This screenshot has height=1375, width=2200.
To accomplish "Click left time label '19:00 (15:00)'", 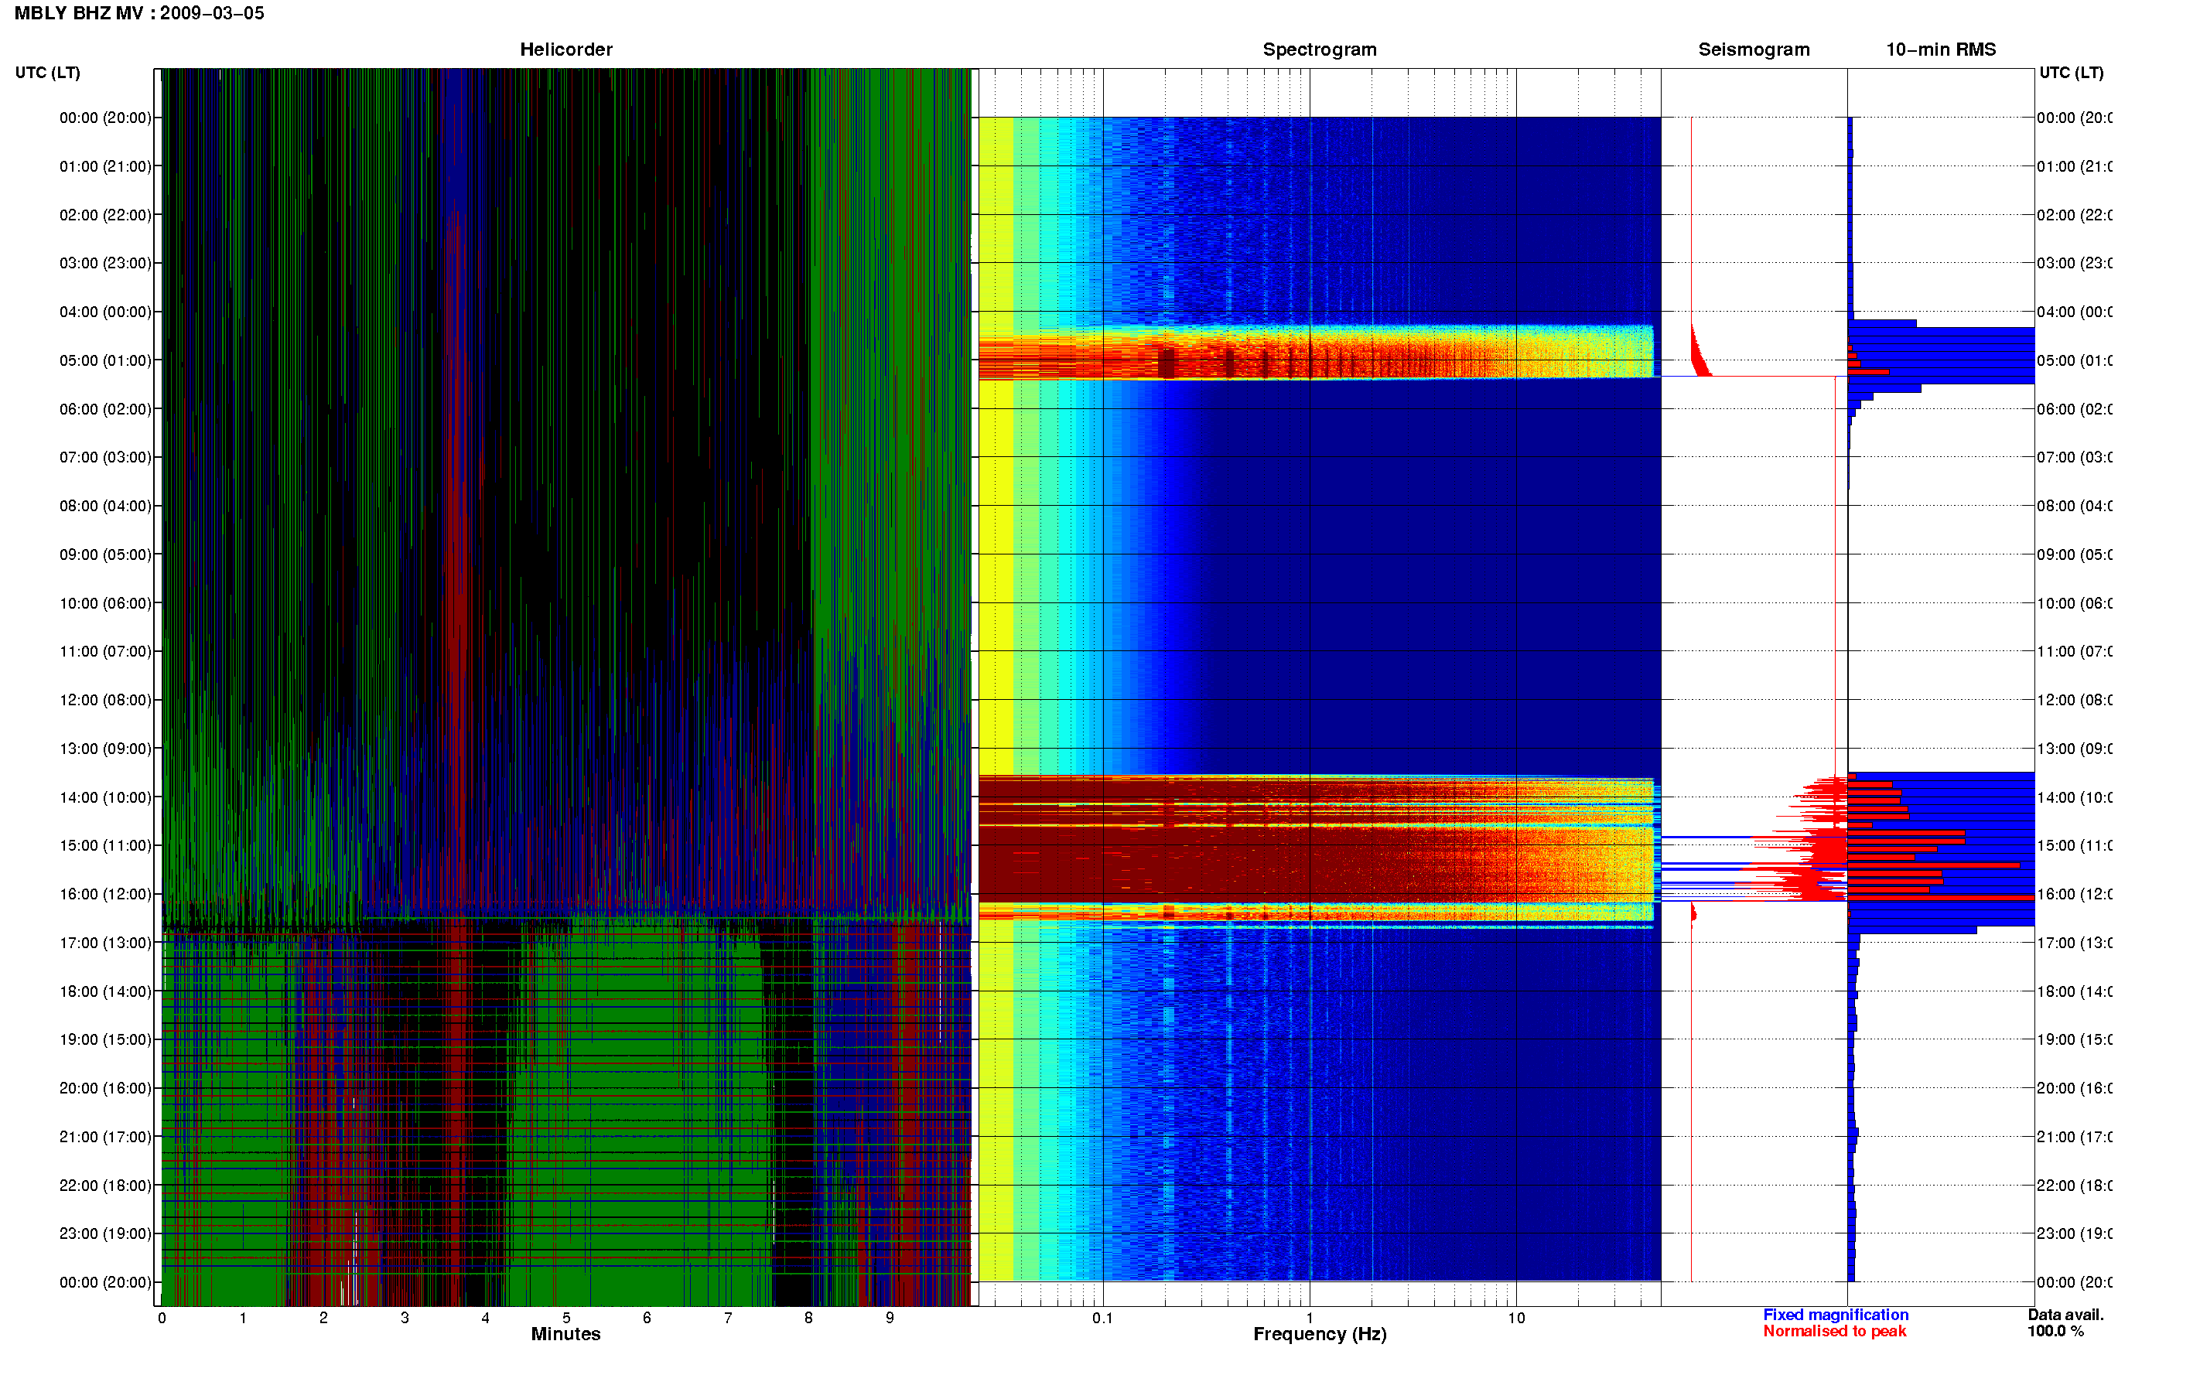I will coord(105,1039).
